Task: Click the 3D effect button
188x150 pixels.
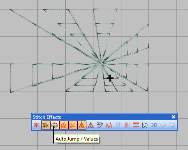Action: [x=154, y=125]
